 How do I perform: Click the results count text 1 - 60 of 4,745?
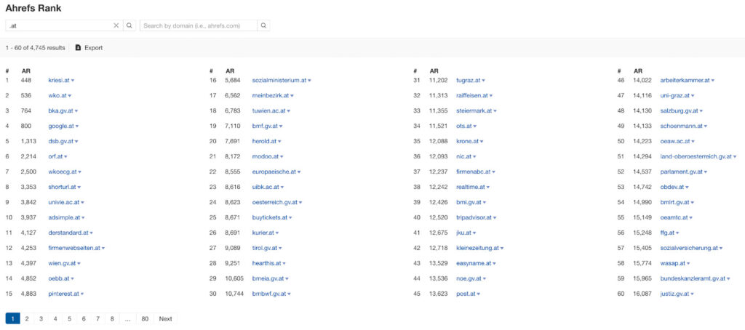pos(35,48)
